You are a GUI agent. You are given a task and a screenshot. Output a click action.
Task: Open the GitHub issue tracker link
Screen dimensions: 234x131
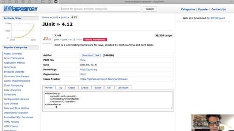tap(104, 79)
